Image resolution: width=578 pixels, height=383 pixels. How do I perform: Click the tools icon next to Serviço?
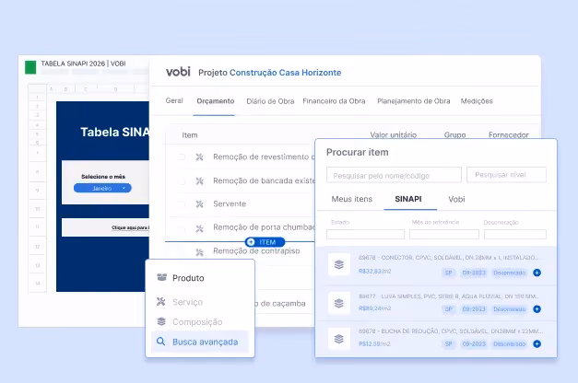(x=160, y=302)
